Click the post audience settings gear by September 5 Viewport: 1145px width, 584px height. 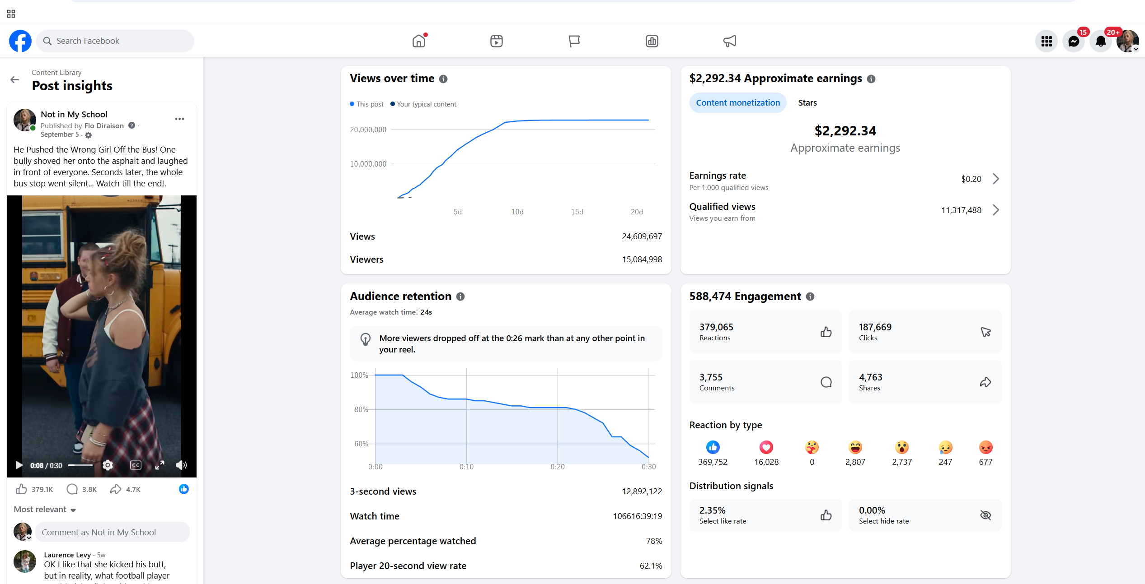click(89, 135)
